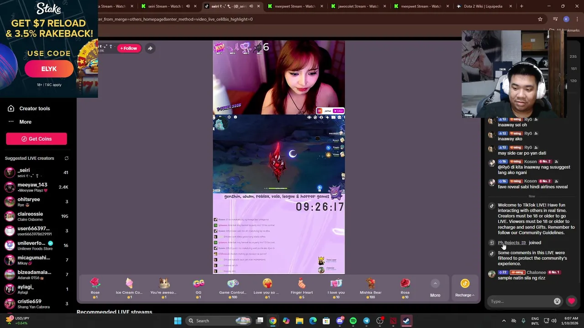Mute the seiri Stream tab audio
Viewport: 584px width, 328px height.
click(x=188, y=6)
